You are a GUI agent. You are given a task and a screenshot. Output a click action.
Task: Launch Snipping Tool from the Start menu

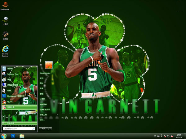(x=20, y=74)
